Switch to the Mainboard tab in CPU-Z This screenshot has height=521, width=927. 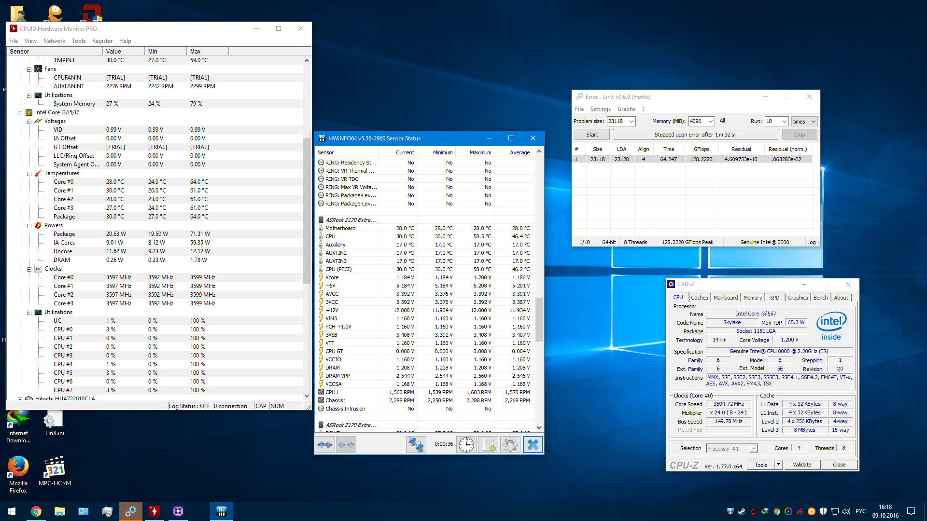[x=725, y=298]
